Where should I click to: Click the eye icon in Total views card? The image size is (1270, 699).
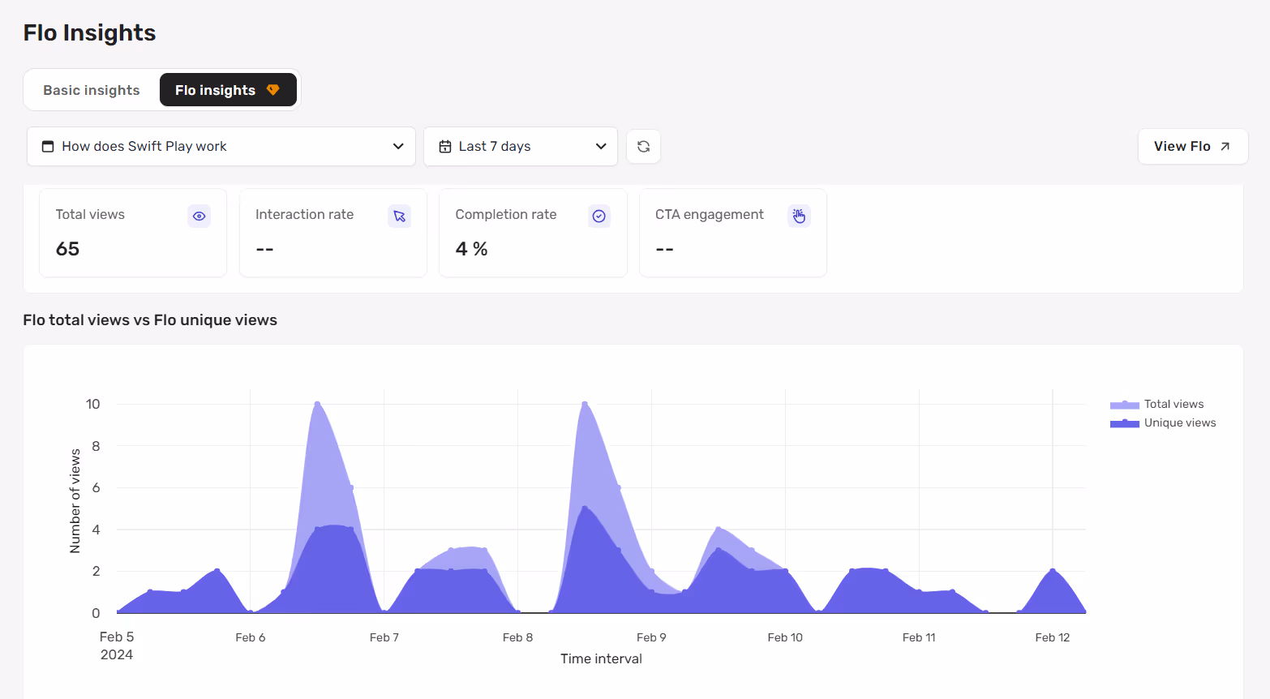coord(200,216)
